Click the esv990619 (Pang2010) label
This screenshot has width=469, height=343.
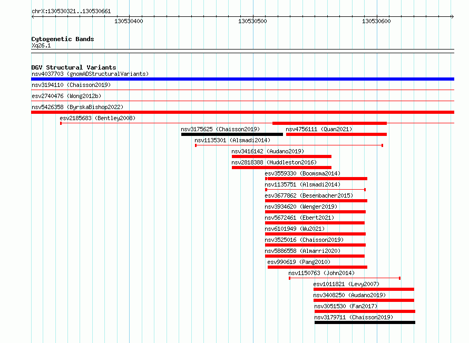[x=299, y=262]
